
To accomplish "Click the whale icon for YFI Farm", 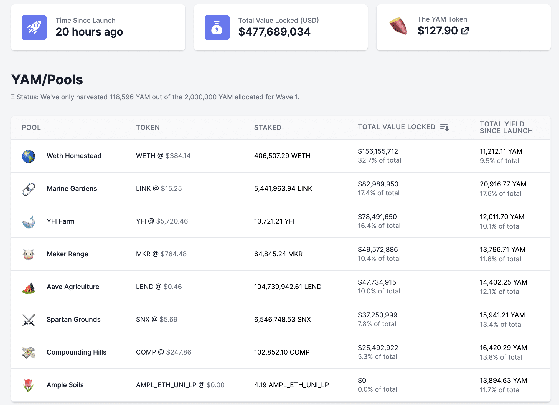I will point(29,222).
